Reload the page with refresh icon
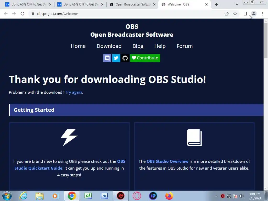268x201 pixels. [23, 14]
